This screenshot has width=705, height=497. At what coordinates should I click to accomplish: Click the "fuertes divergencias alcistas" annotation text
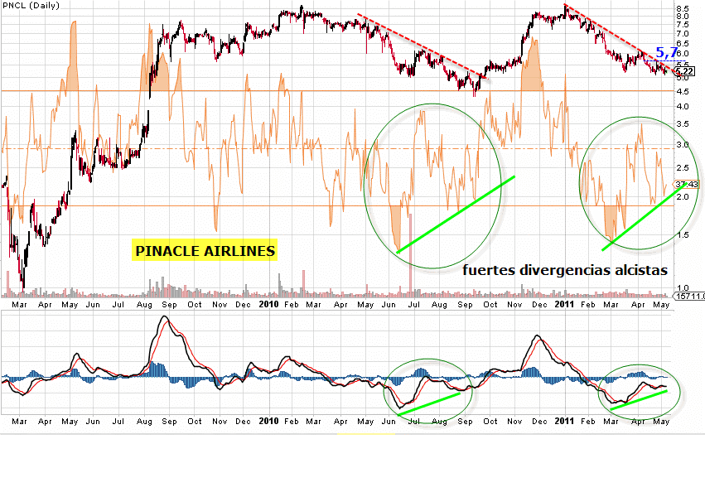click(x=565, y=270)
